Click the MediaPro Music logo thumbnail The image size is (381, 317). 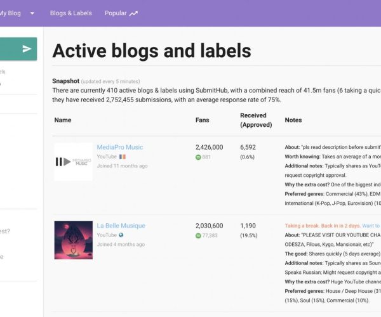[x=74, y=162]
